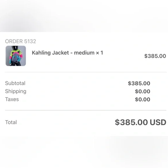The width and height of the screenshot is (168, 168).
Task: Click the Taxes amount $0.00
Action: point(143,99)
